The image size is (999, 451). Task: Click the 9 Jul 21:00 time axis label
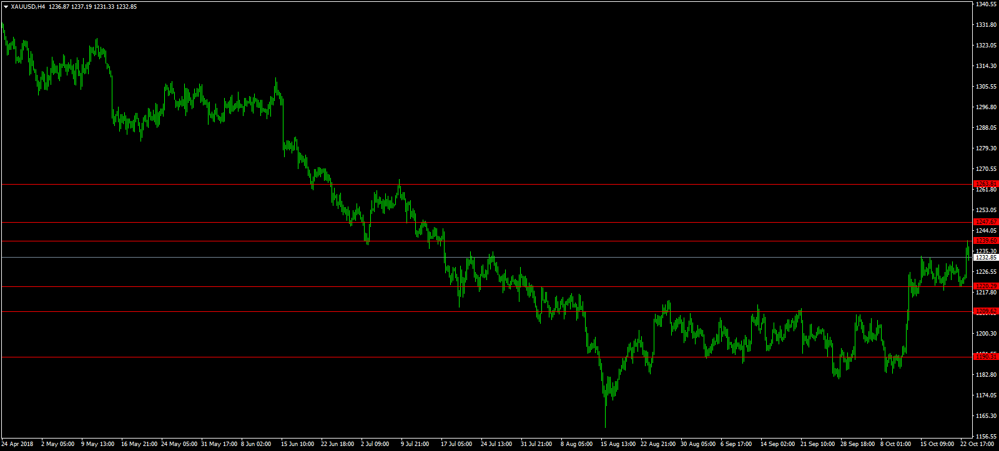[415, 445]
